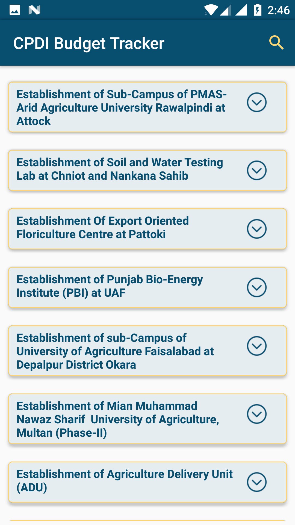This screenshot has height=525, width=295.
Task: Open the University of Agriculture Faisalabad Depalpur title
Action: pos(115,351)
